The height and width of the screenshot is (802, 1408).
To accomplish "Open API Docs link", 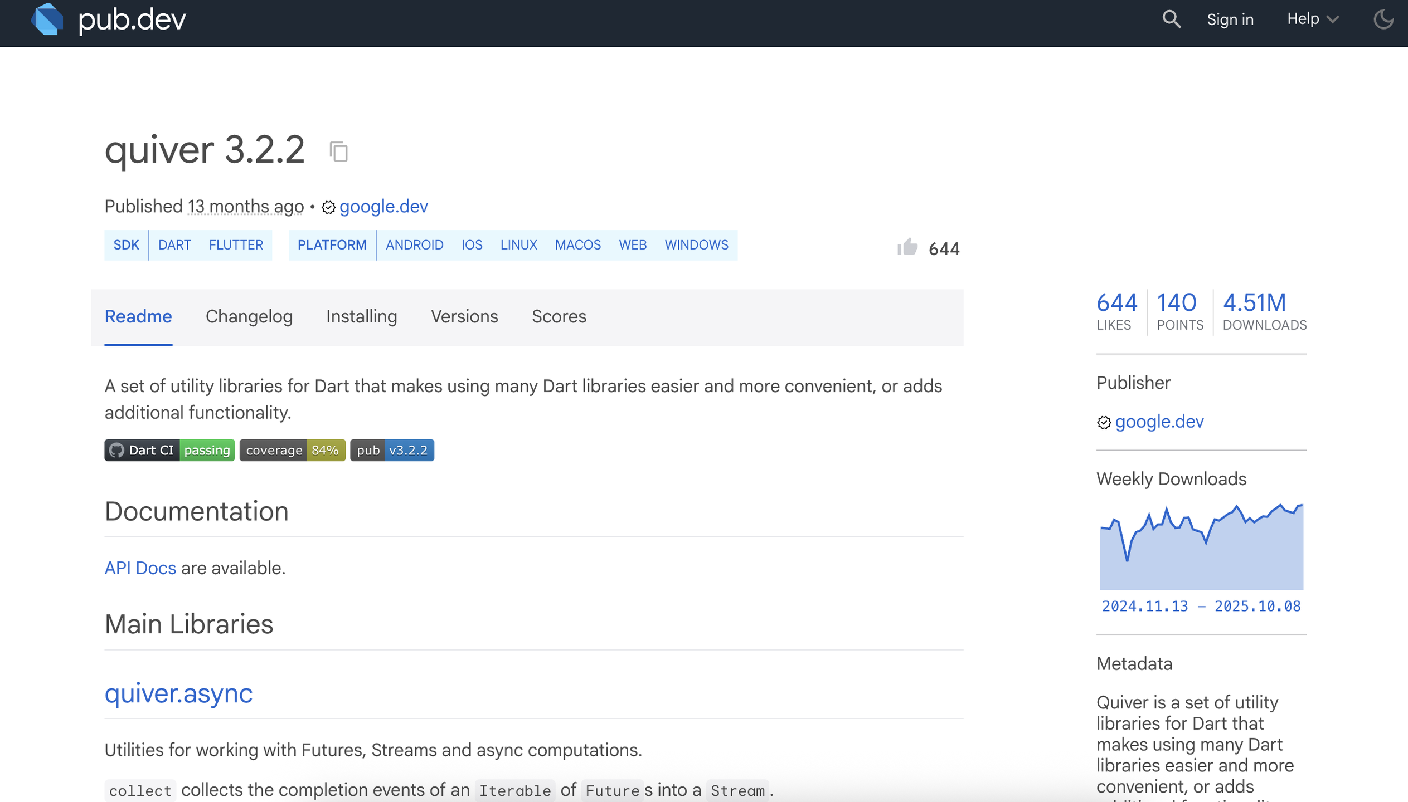I will 140,568.
